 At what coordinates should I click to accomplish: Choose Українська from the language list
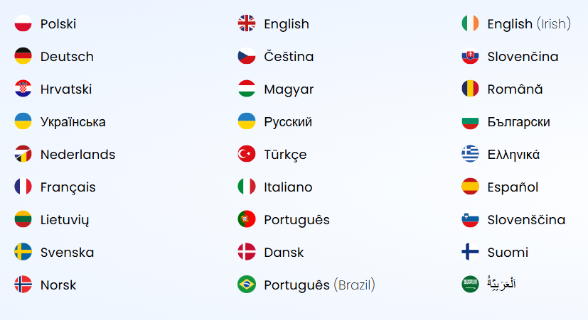coord(73,122)
